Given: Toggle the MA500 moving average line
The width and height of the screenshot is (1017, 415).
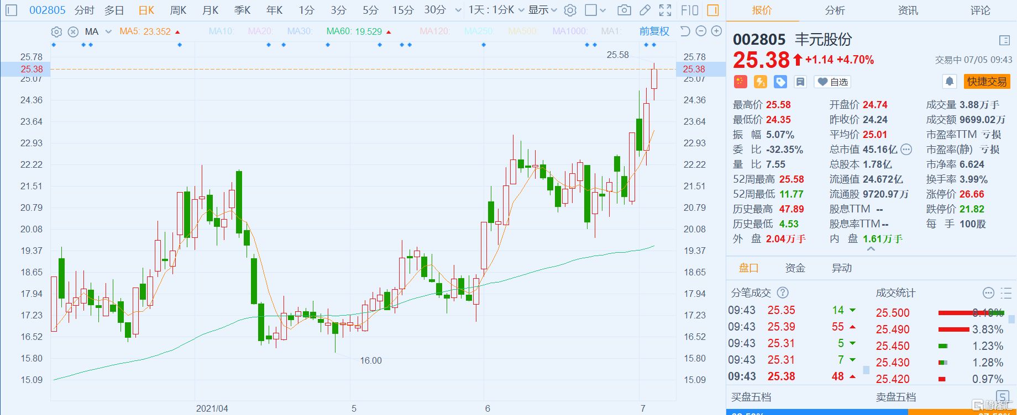Looking at the screenshot, I should click(522, 31).
